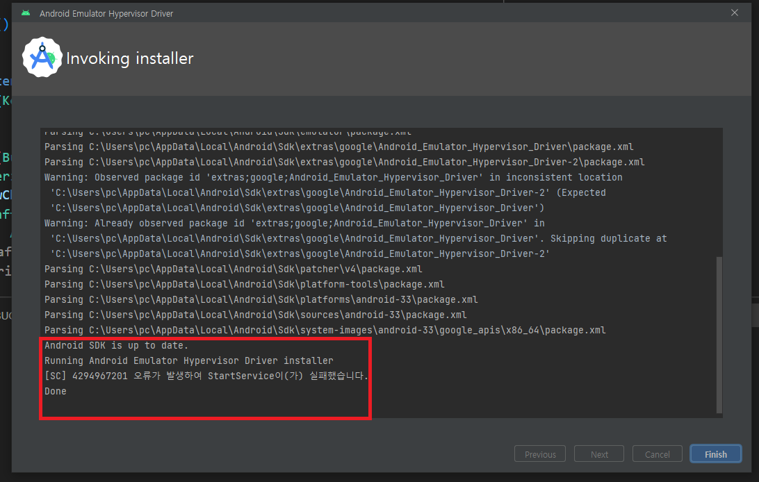Click the Previous button
This screenshot has width=759, height=482.
click(540, 454)
